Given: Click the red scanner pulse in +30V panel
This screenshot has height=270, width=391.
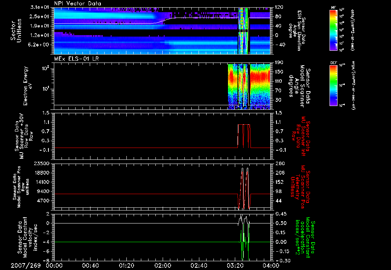Looking at the screenshot, I should [x=244, y=136].
